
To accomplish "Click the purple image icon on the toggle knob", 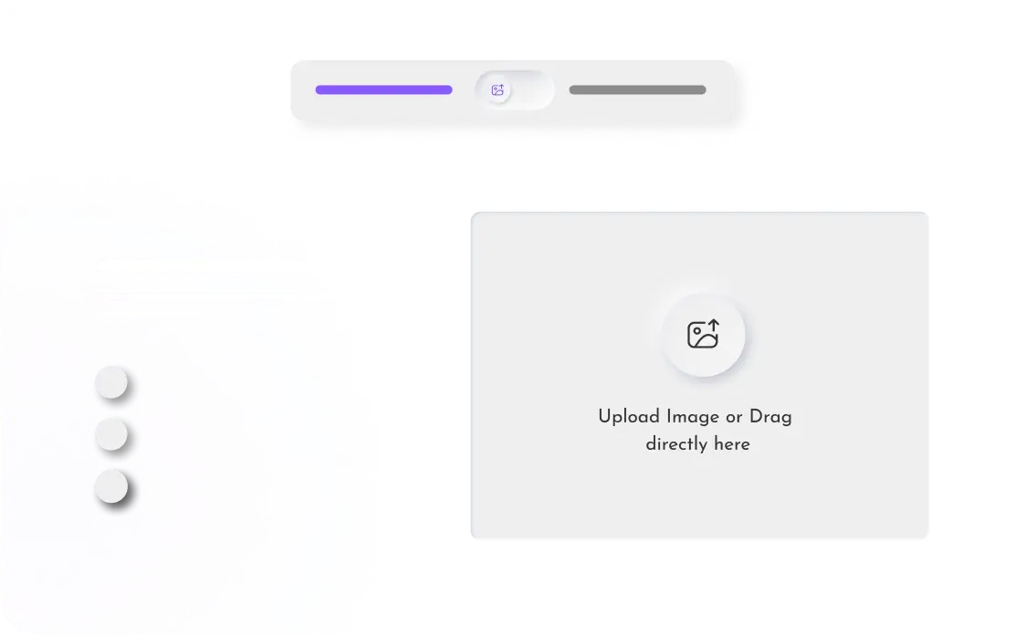I will coord(498,90).
